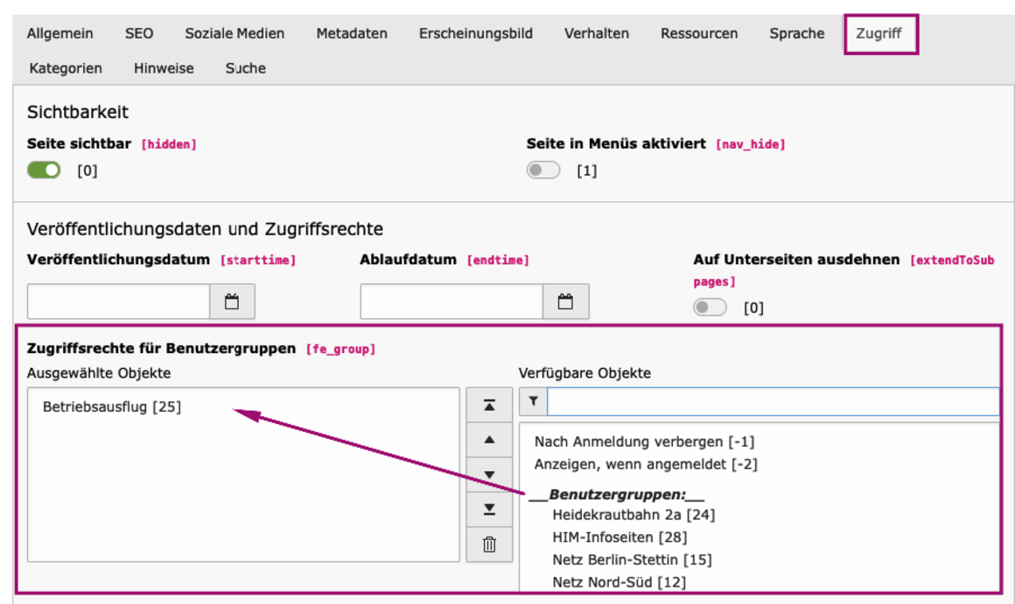The image size is (1015, 604).
Task: Switch to the Zugriff tab
Action: coord(878,34)
